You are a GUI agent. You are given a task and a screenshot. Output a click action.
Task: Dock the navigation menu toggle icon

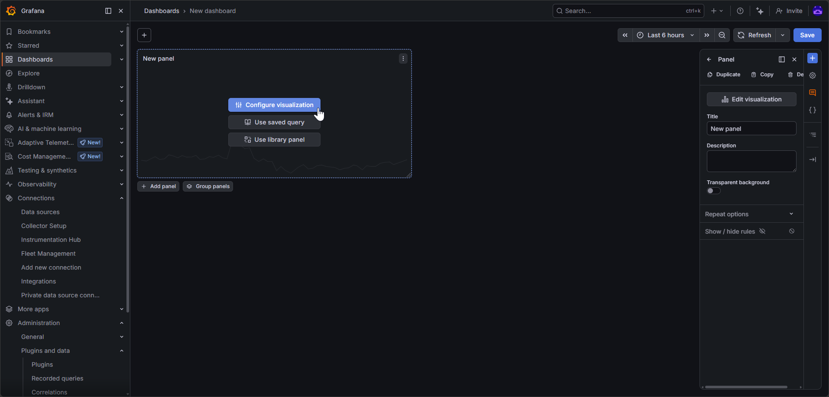[108, 11]
